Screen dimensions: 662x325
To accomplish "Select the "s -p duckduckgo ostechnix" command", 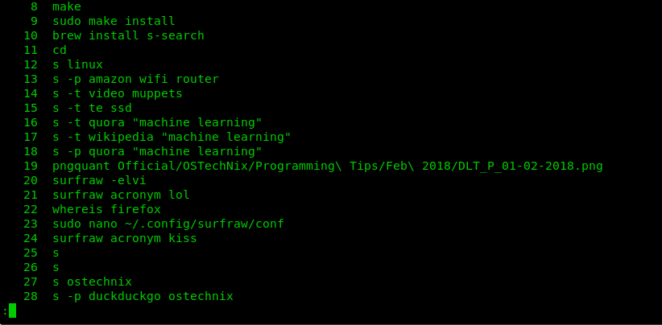I will [143, 296].
